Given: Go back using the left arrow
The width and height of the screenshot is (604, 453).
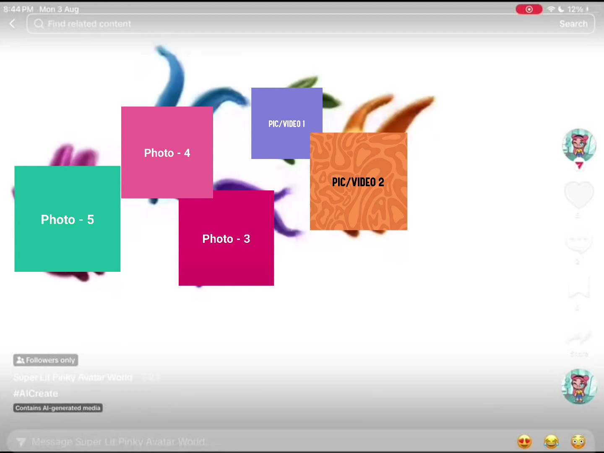Looking at the screenshot, I should [x=12, y=24].
